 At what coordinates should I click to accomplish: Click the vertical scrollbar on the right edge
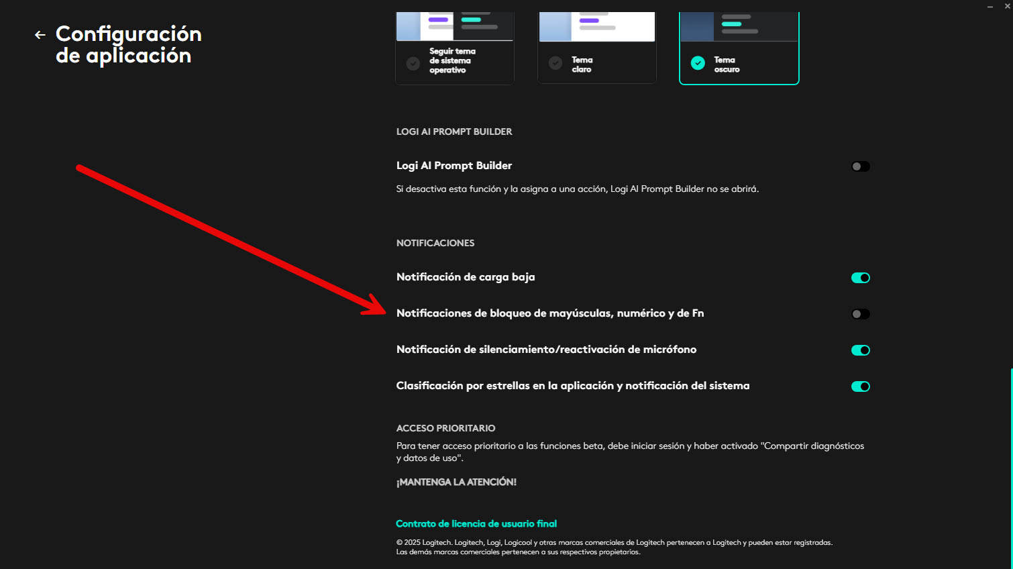1011,468
